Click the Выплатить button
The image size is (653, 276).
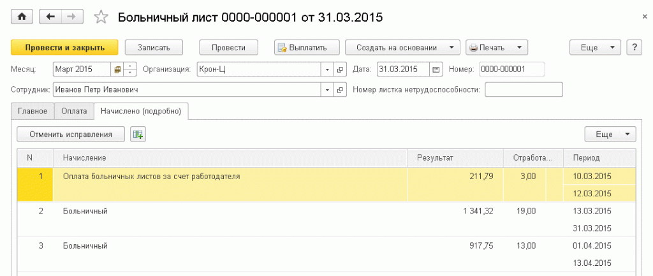coord(307,47)
